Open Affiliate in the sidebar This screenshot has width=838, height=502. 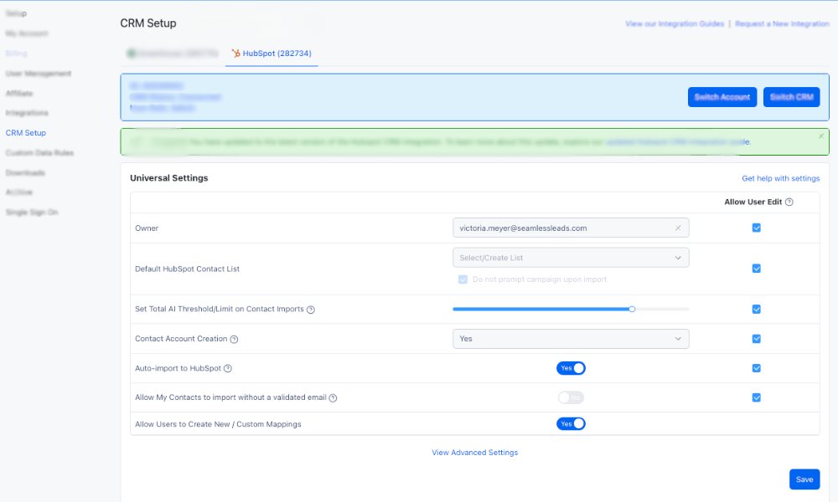coord(19,94)
